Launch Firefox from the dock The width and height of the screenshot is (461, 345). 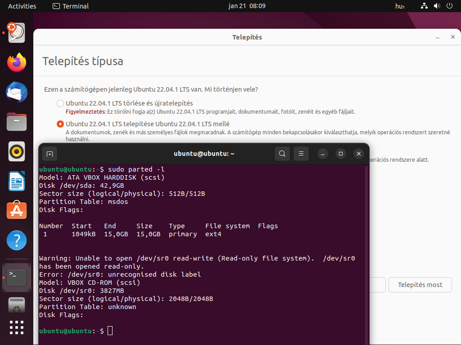tap(17, 62)
